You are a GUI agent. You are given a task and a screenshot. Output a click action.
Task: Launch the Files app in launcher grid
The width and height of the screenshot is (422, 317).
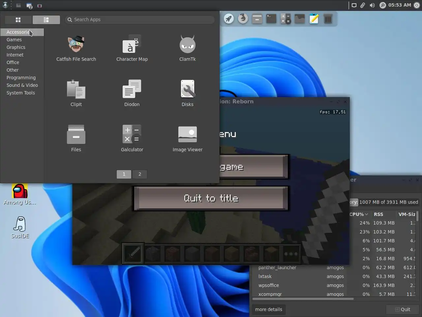pyautogui.click(x=76, y=139)
